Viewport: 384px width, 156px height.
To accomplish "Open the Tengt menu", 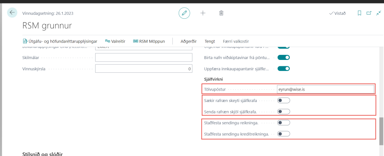I will [210, 41].
